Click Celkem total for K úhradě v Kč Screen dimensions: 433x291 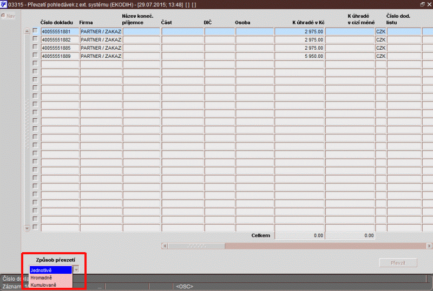299,235
